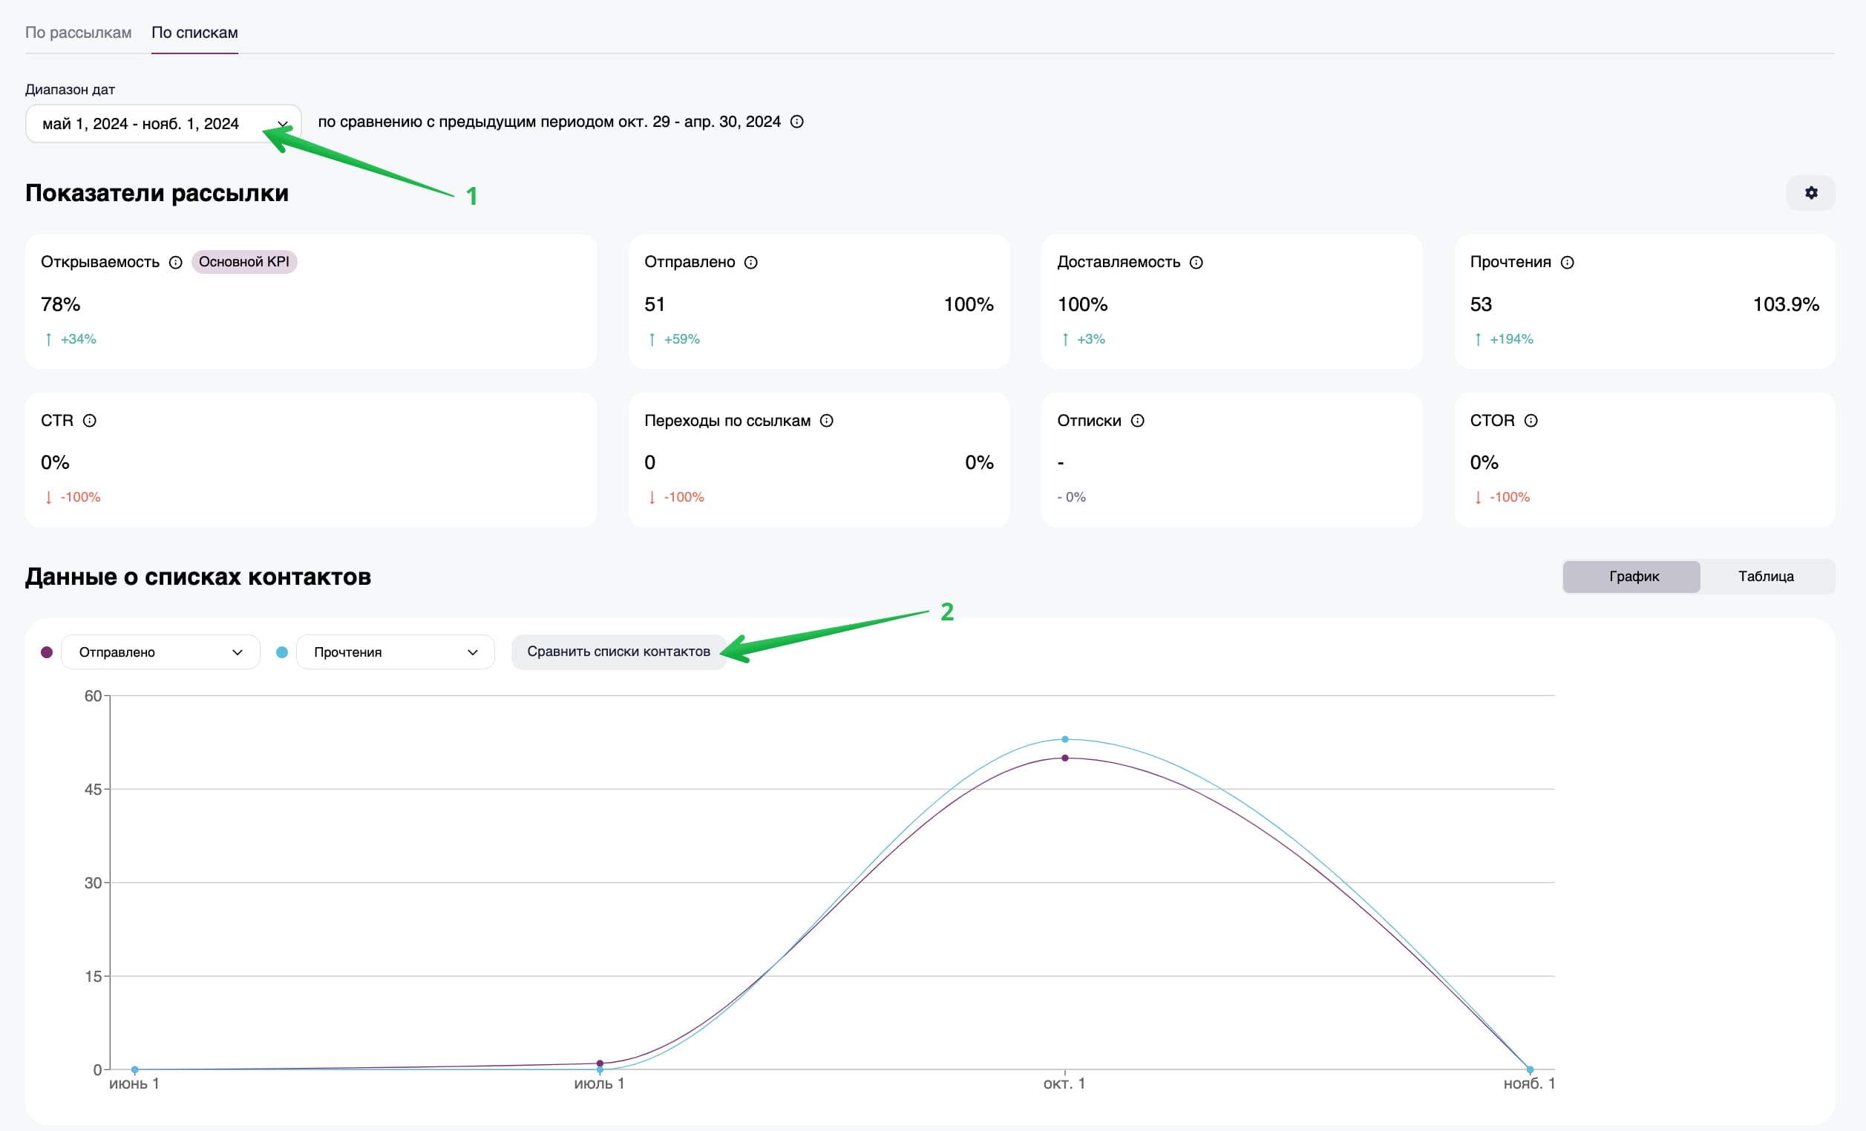Click info icon next to Переходы по ссылкам
Image resolution: width=1866 pixels, height=1131 pixels.
coord(826,421)
